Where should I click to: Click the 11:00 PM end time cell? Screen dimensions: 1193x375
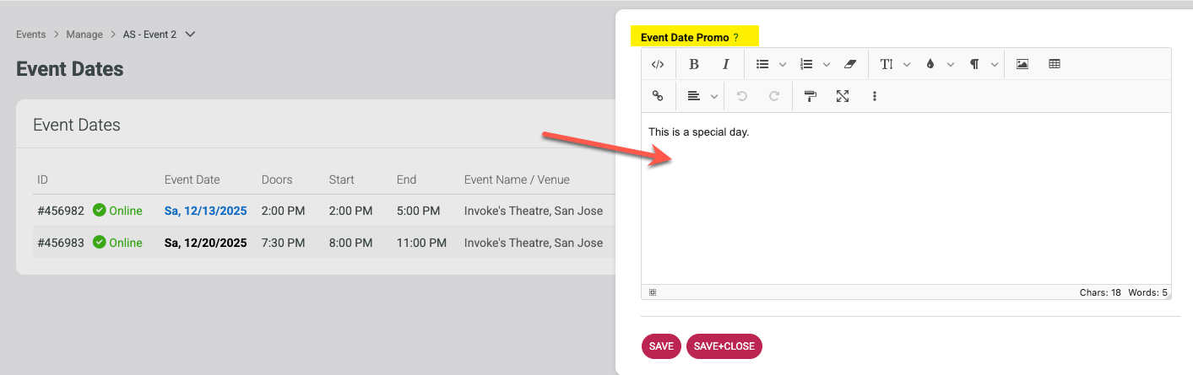pos(421,243)
